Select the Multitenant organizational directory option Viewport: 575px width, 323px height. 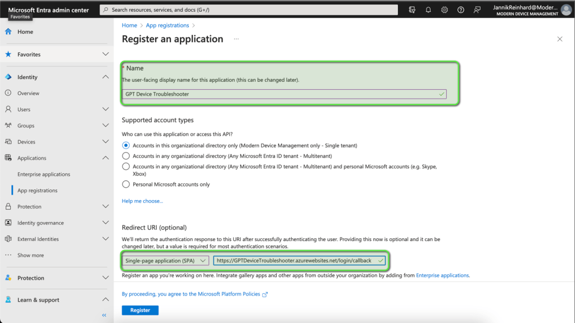pos(126,156)
